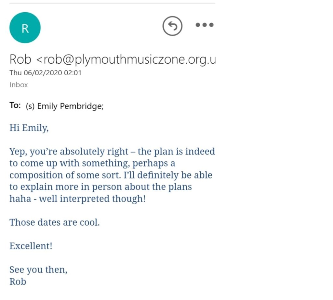Viewport: 333px width, 300px height.
Task: Click the teal R sender avatar
Action: (x=25, y=28)
